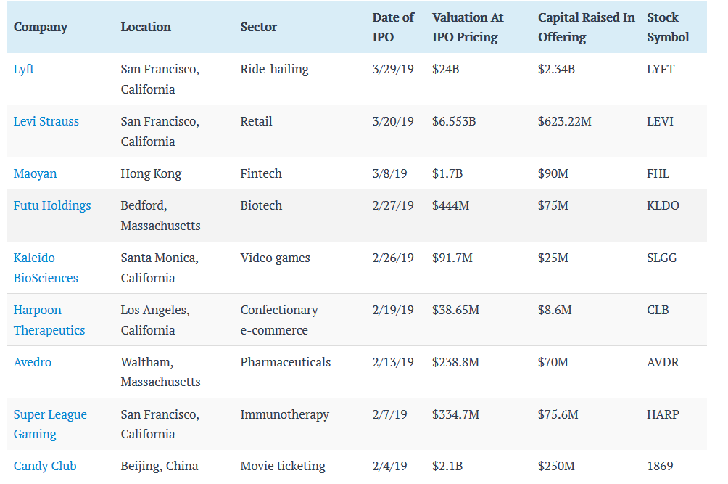Click the Capital Raised In Offering header
728x484 pixels.
pyautogui.click(x=586, y=28)
